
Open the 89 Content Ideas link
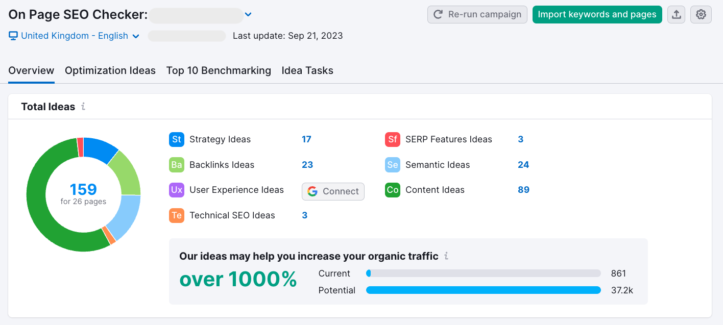pos(523,190)
